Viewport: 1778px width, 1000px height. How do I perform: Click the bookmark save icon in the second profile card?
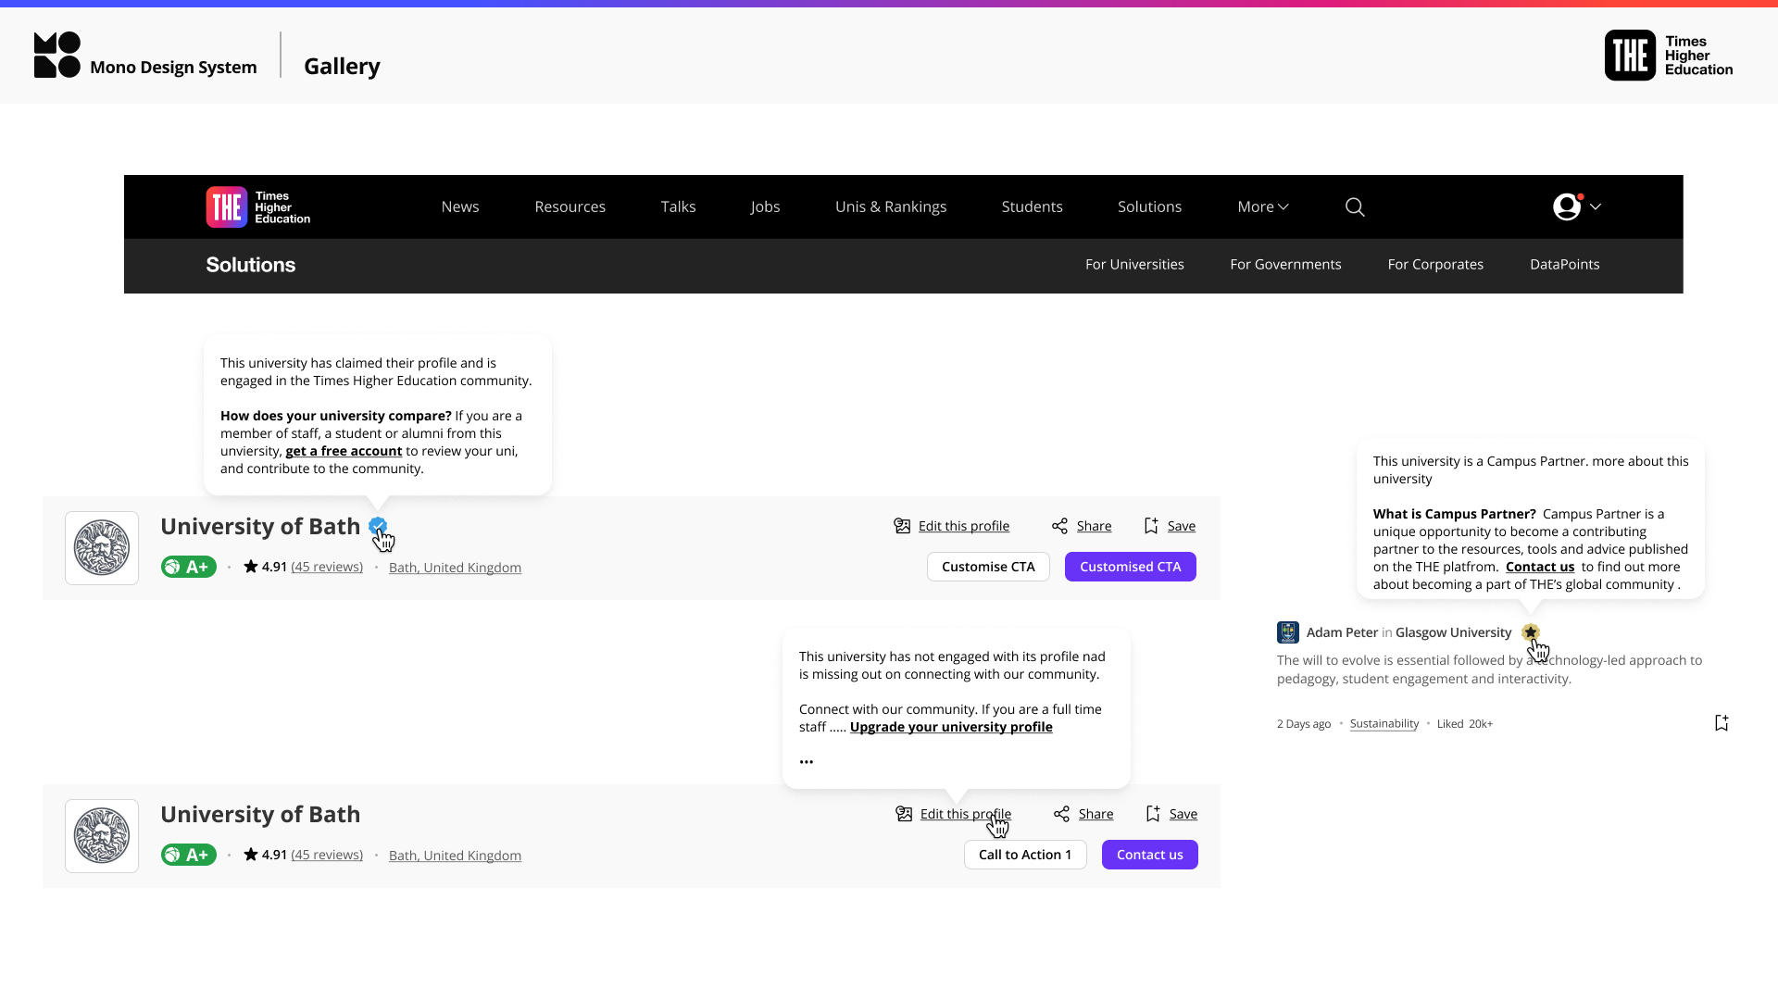[1153, 814]
